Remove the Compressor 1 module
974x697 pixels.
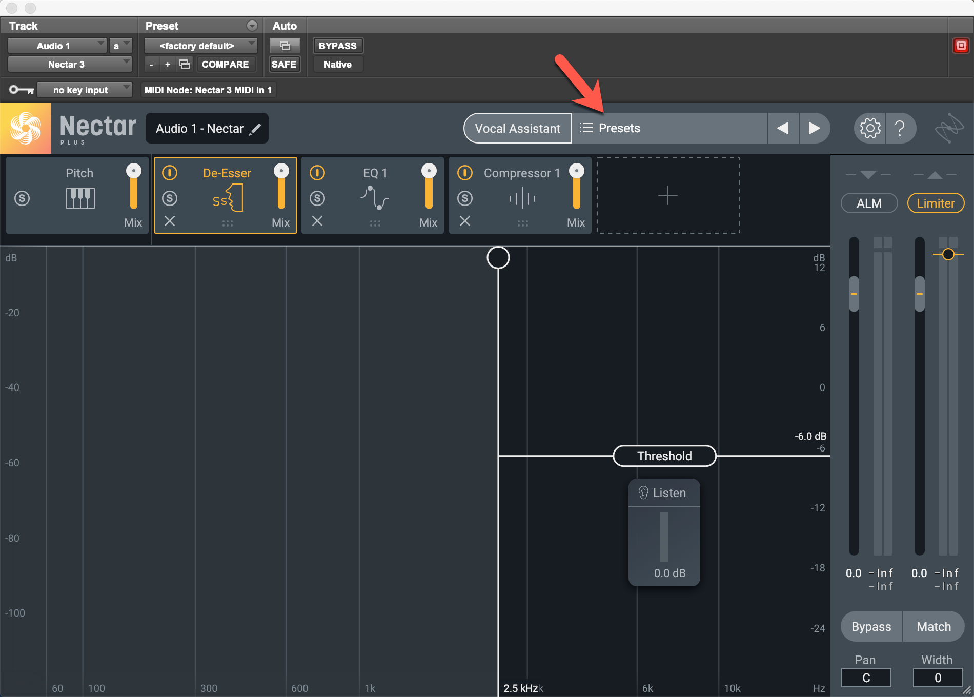tap(465, 221)
